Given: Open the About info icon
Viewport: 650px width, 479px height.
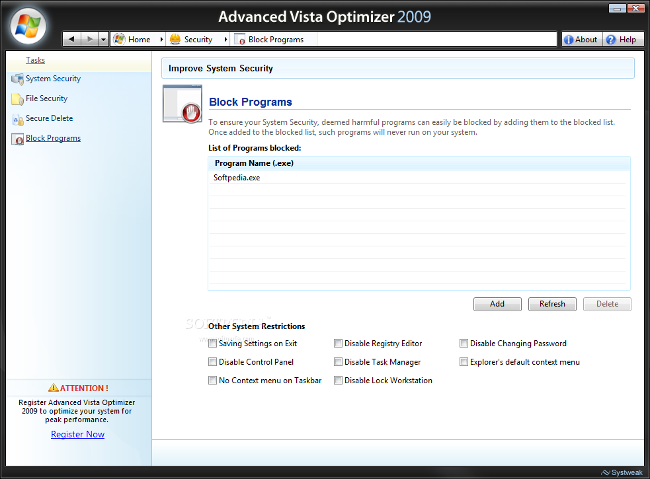Looking at the screenshot, I should pyautogui.click(x=569, y=40).
